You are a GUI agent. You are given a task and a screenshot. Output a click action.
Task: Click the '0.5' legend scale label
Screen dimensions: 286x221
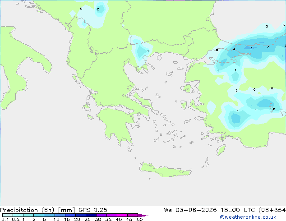[16, 219]
